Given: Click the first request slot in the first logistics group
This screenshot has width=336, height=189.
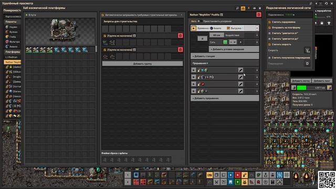Looking at the screenshot, I should pyautogui.click(x=105, y=43).
